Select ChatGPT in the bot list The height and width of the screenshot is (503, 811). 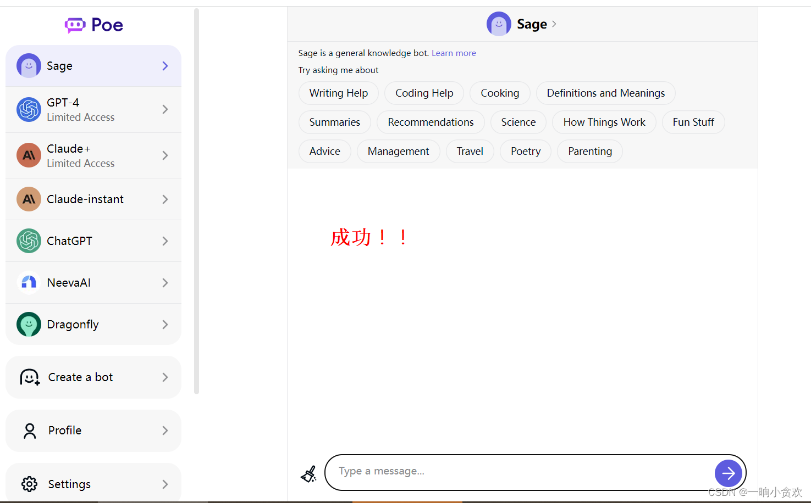[93, 241]
